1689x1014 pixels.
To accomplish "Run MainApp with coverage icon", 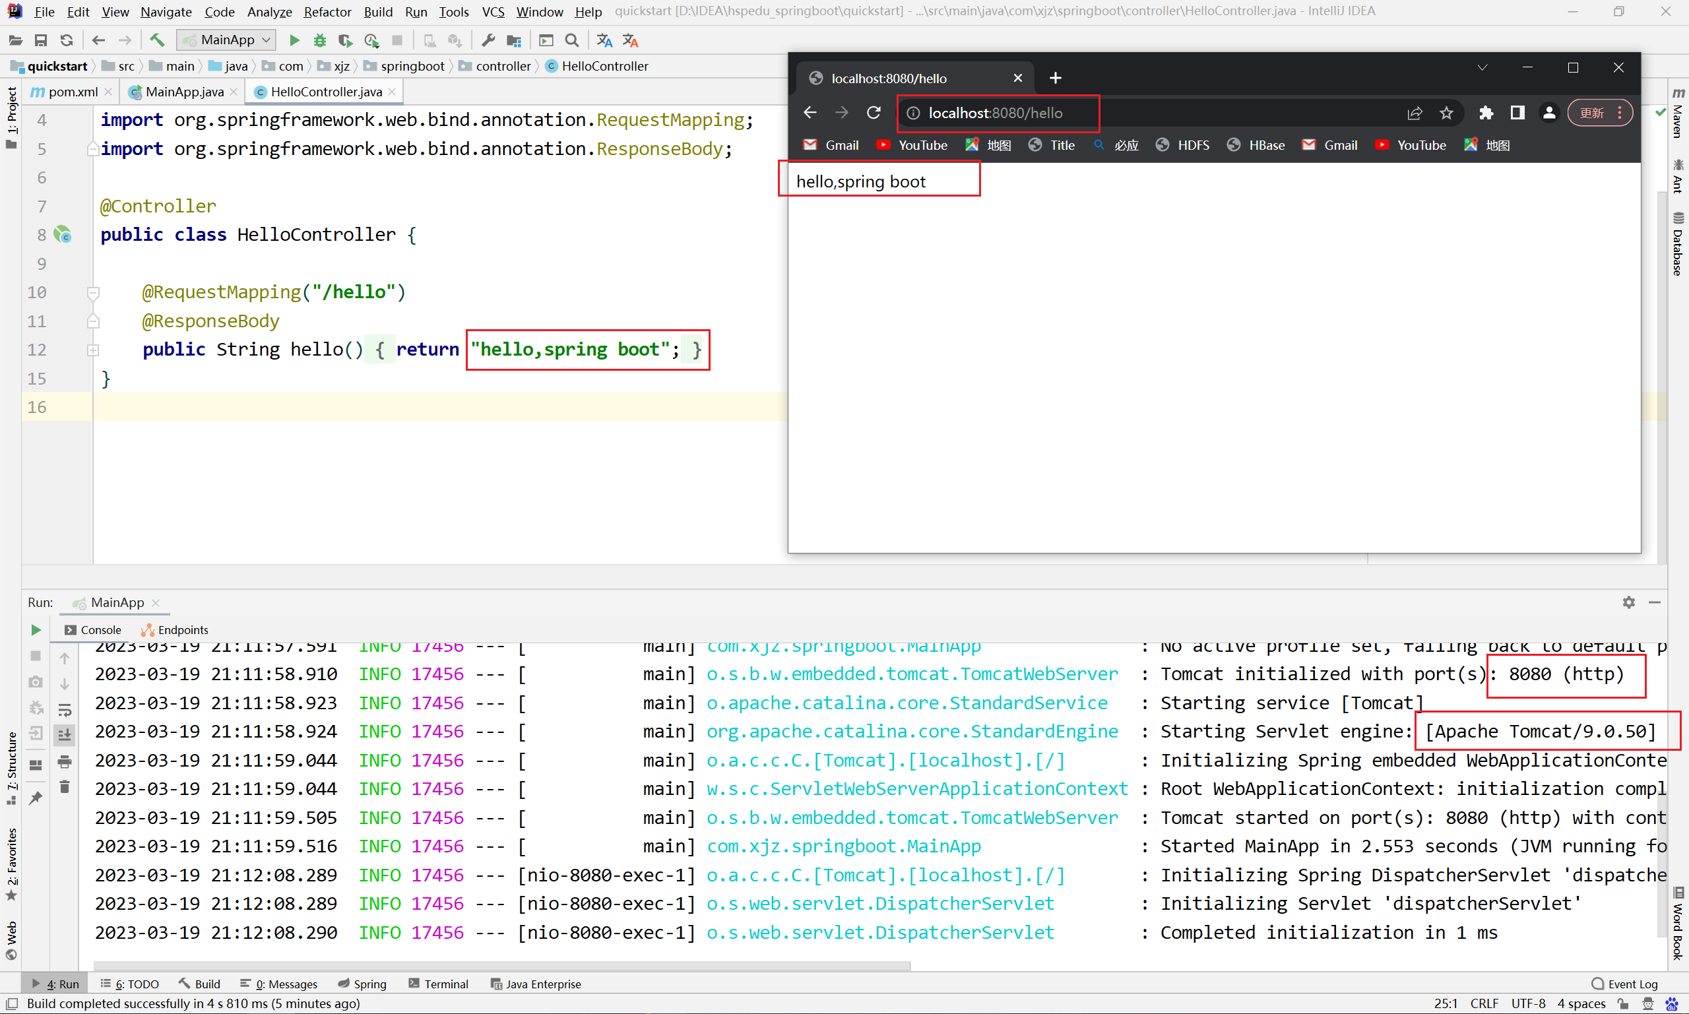I will 346,40.
